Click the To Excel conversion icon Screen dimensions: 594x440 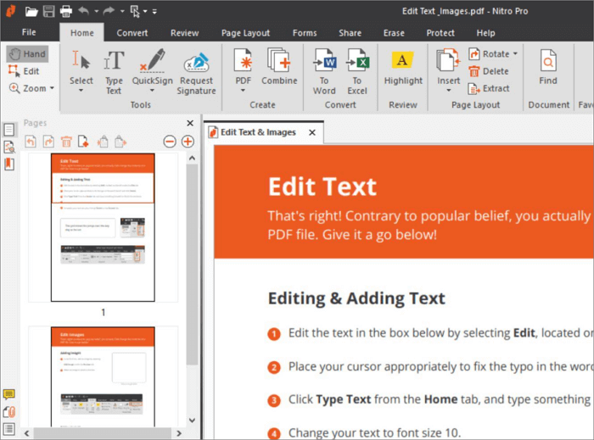[x=357, y=70]
